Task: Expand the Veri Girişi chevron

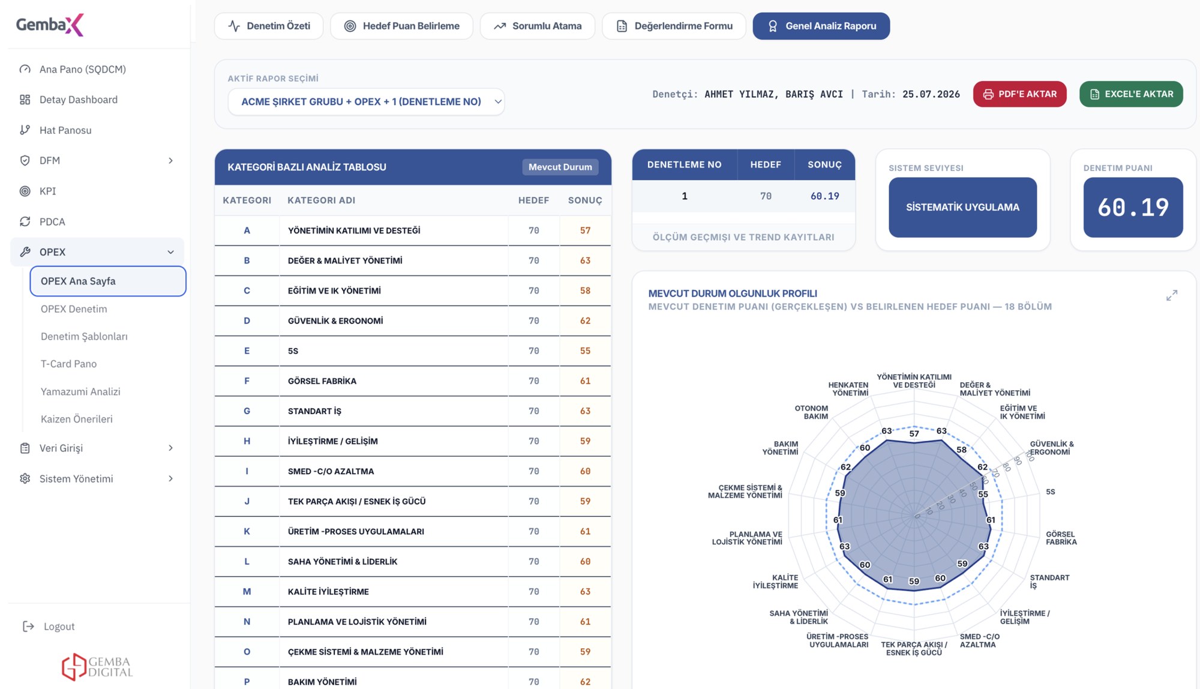Action: 170,448
